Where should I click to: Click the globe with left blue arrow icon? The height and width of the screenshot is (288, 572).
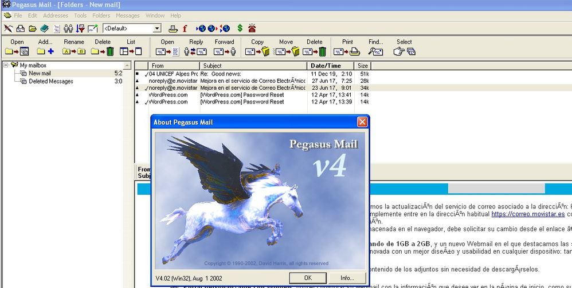click(201, 29)
